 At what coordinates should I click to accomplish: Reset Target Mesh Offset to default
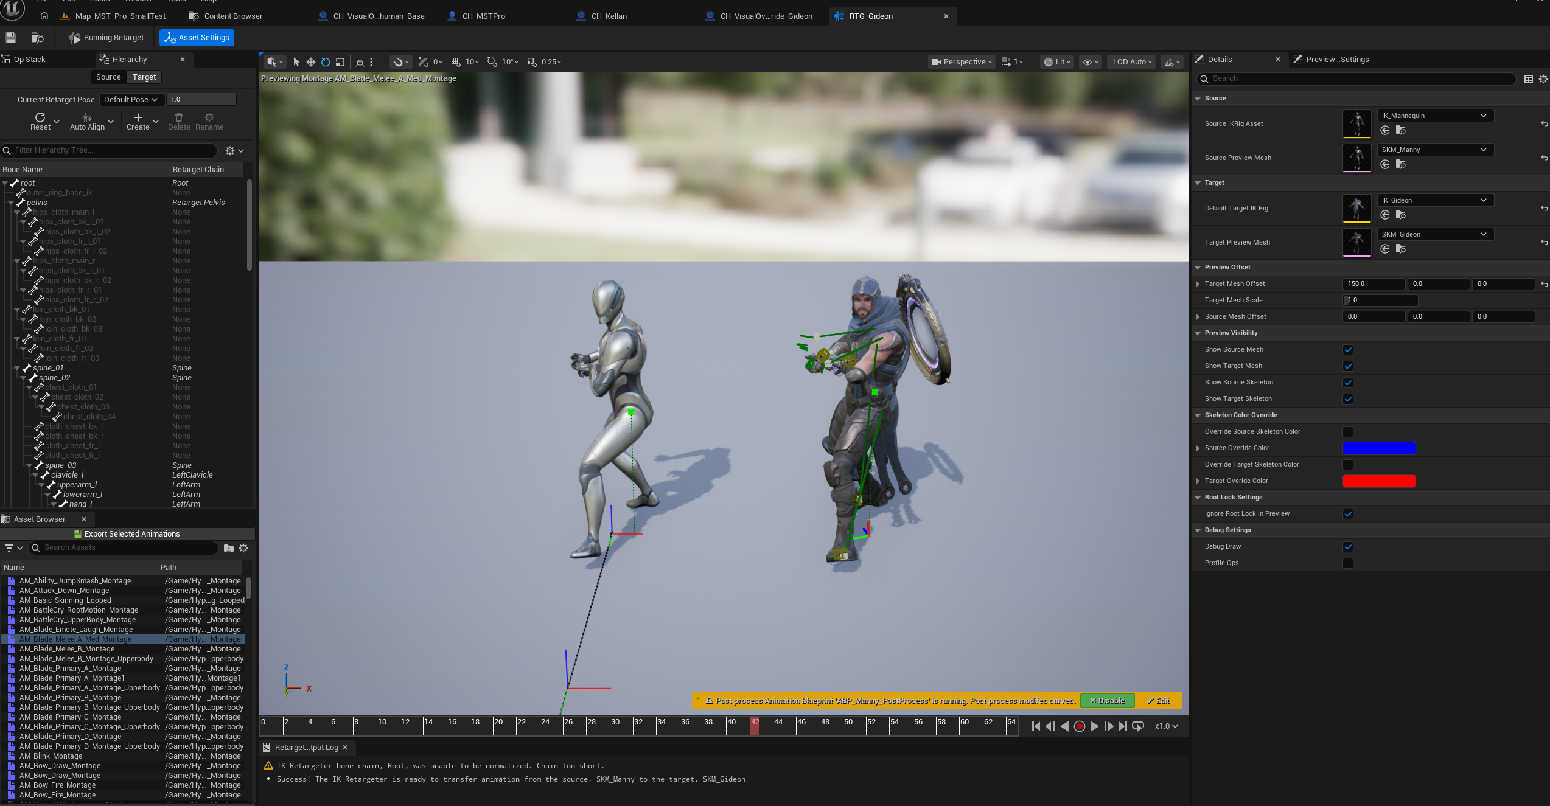coord(1545,284)
